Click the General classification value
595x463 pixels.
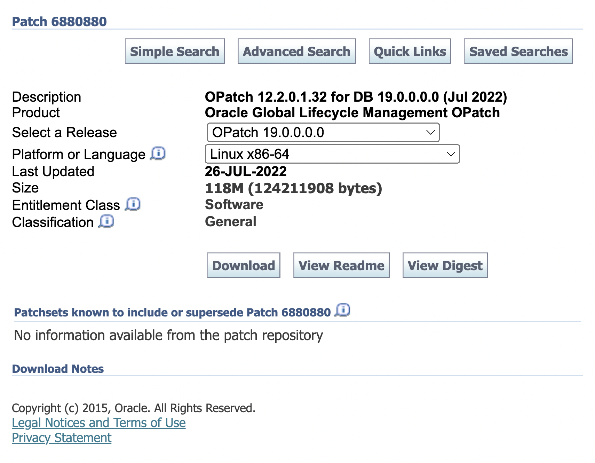pos(231,221)
